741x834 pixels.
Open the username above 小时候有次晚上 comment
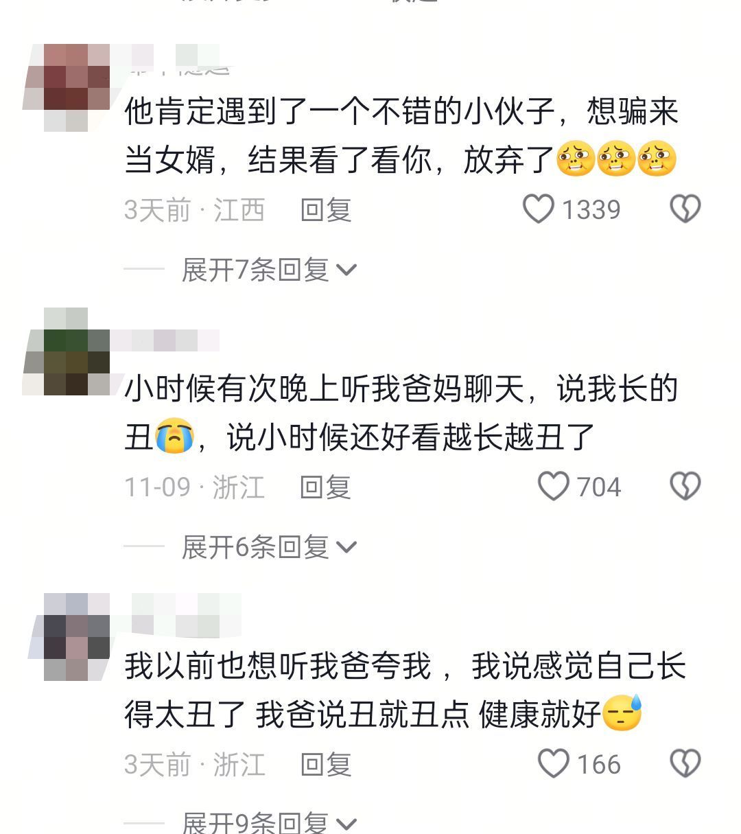click(x=165, y=340)
